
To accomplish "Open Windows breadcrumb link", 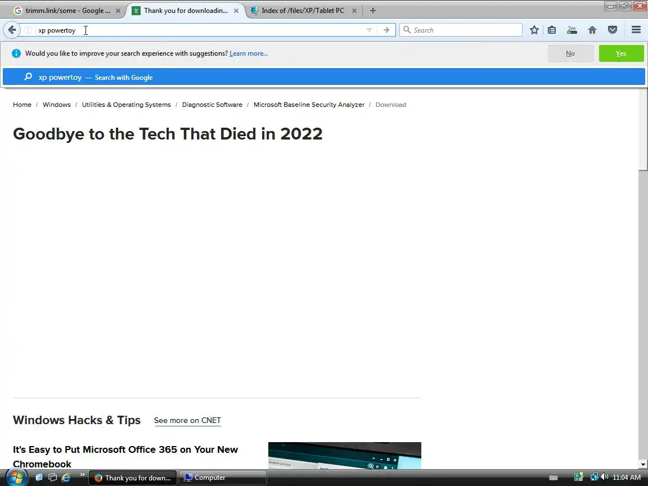I will click(x=57, y=105).
